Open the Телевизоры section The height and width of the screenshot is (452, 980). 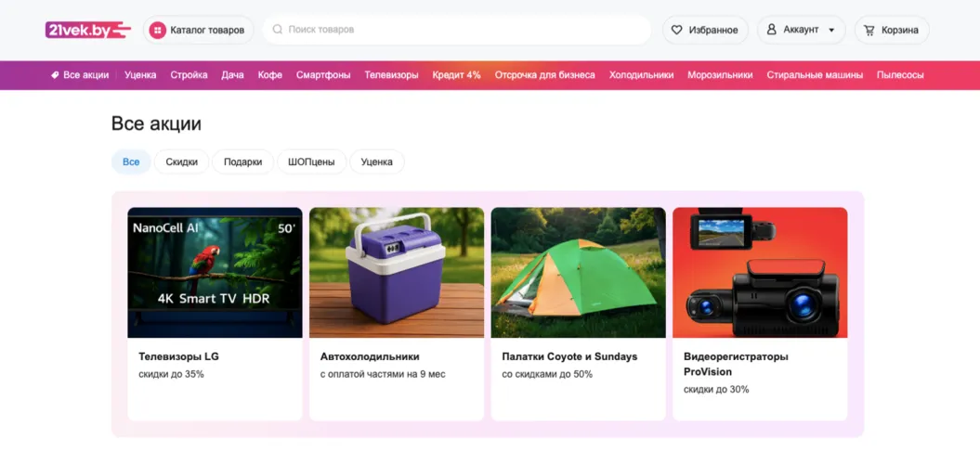(392, 75)
